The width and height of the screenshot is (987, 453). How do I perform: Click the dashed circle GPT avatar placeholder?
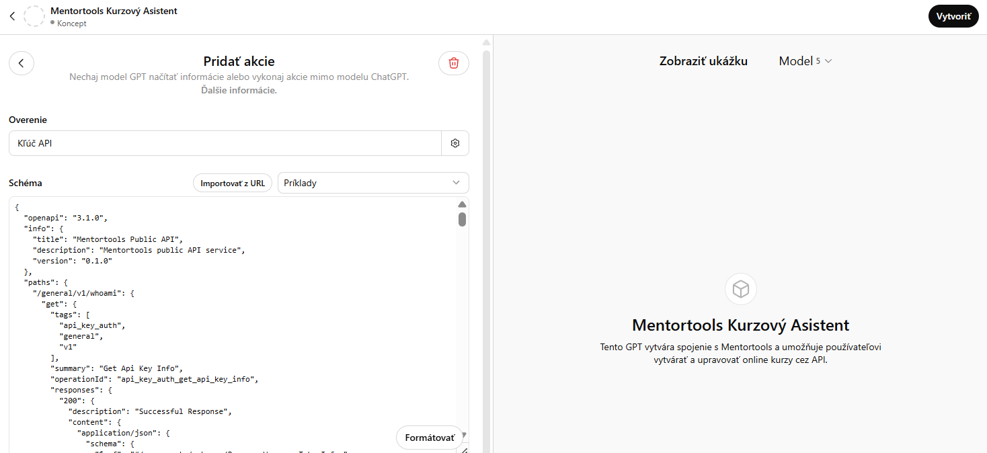[34, 16]
